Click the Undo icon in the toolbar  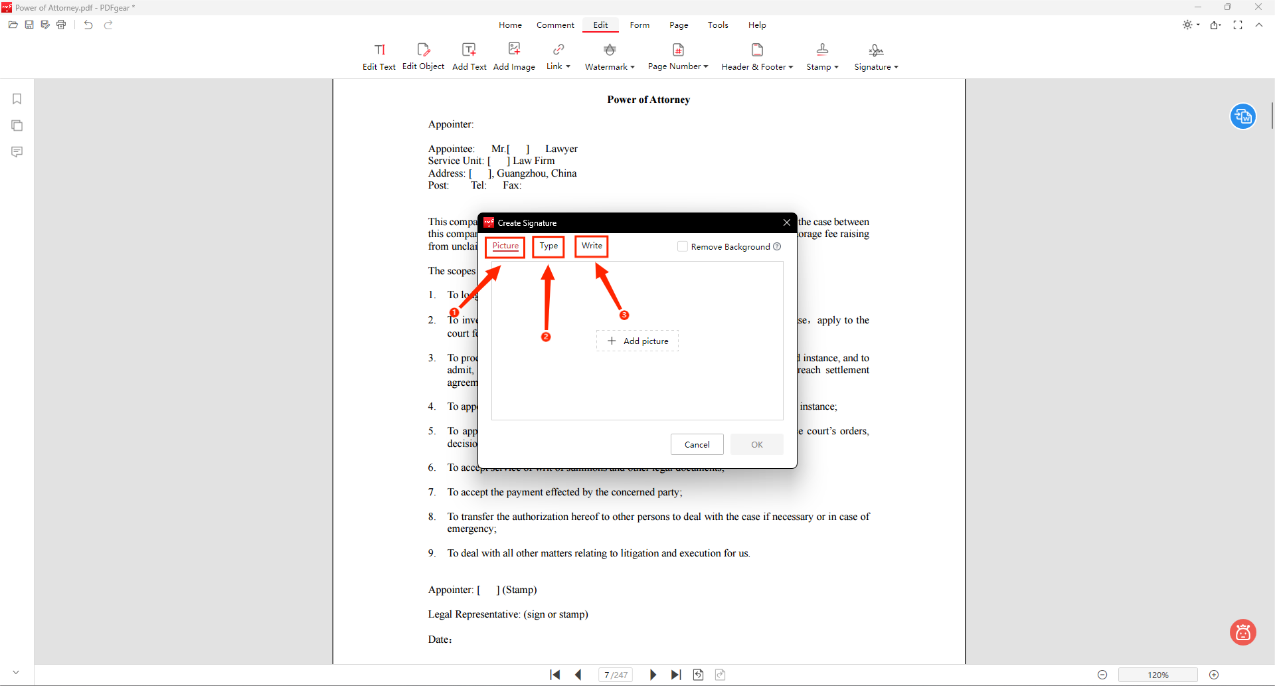(88, 25)
